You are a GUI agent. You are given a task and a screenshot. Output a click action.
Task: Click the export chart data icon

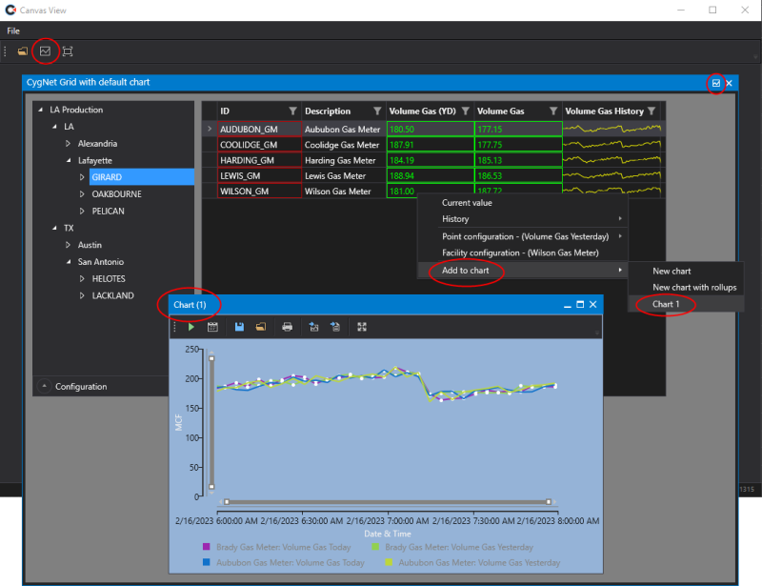click(x=335, y=327)
